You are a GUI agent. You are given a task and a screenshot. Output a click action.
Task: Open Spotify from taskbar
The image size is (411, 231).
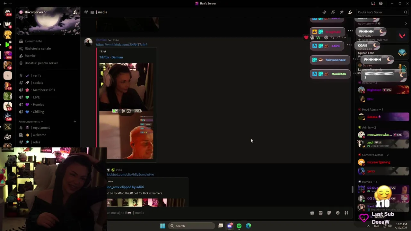click(239, 226)
